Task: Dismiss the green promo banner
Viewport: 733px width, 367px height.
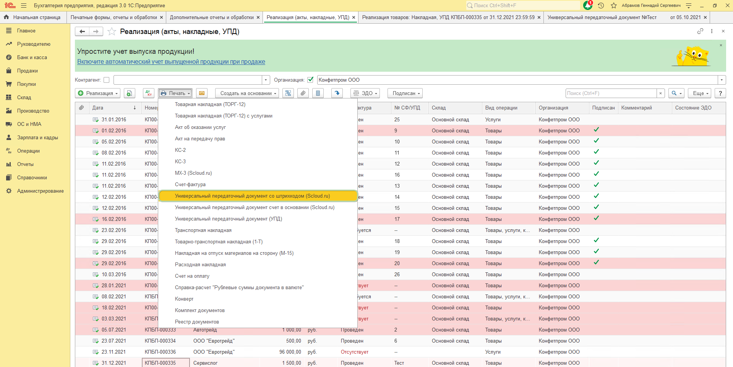Action: point(721,45)
